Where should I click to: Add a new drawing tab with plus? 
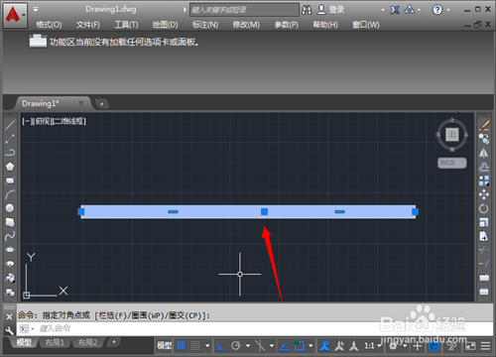click(x=102, y=104)
